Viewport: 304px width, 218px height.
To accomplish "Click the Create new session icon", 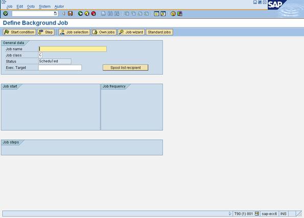I will (156, 14).
